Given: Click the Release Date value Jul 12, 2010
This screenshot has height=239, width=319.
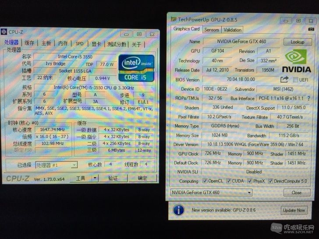Looking at the screenshot, I should 217,70.
